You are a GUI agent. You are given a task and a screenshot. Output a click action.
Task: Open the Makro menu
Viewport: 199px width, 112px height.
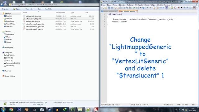coord(146,5)
